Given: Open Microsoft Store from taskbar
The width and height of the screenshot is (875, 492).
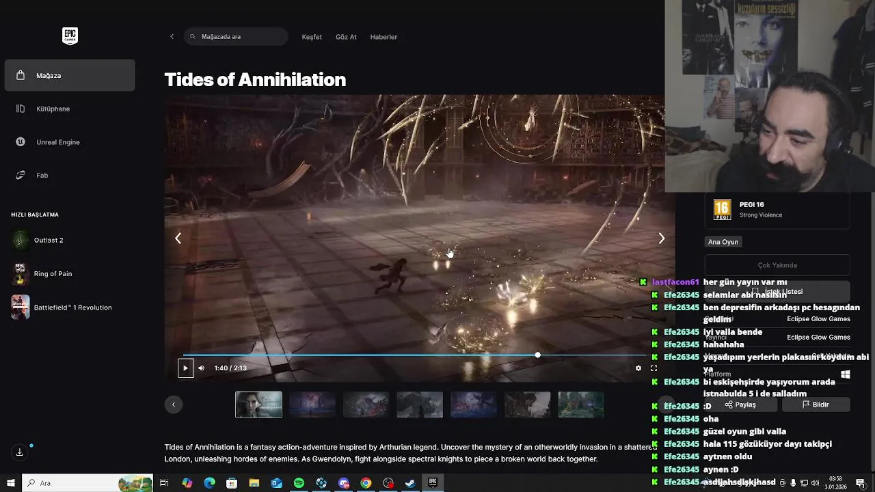Looking at the screenshot, I should coord(232,483).
